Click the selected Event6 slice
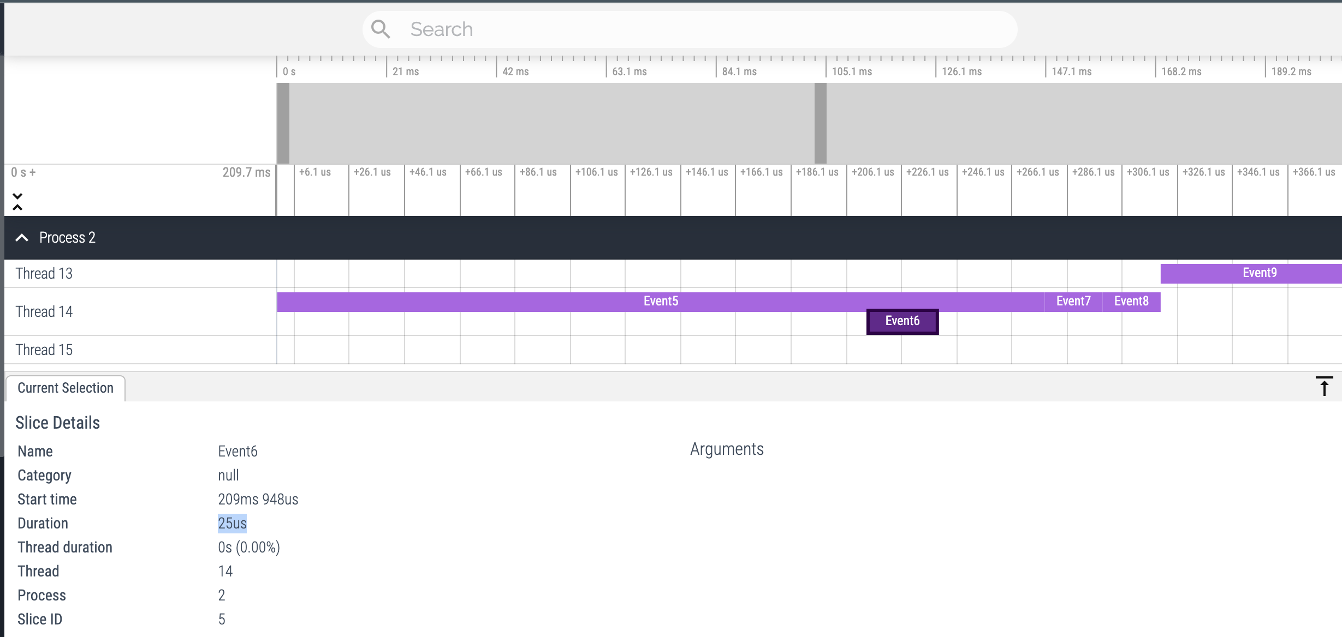 click(902, 321)
